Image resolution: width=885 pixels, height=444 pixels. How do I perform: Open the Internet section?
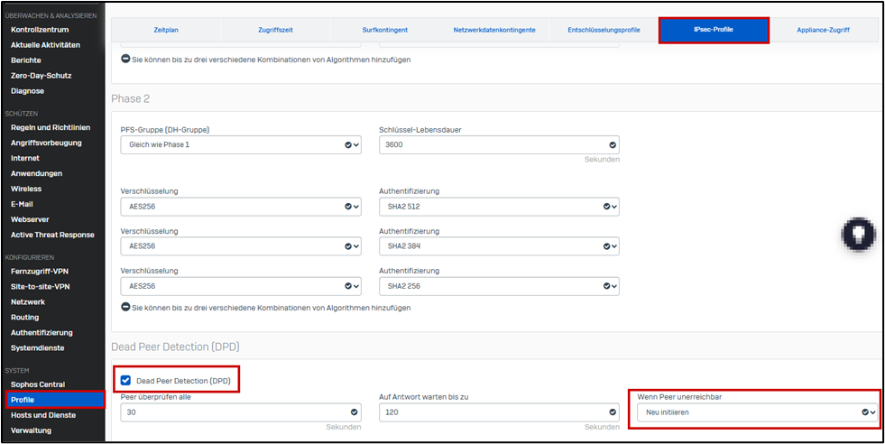[25, 158]
